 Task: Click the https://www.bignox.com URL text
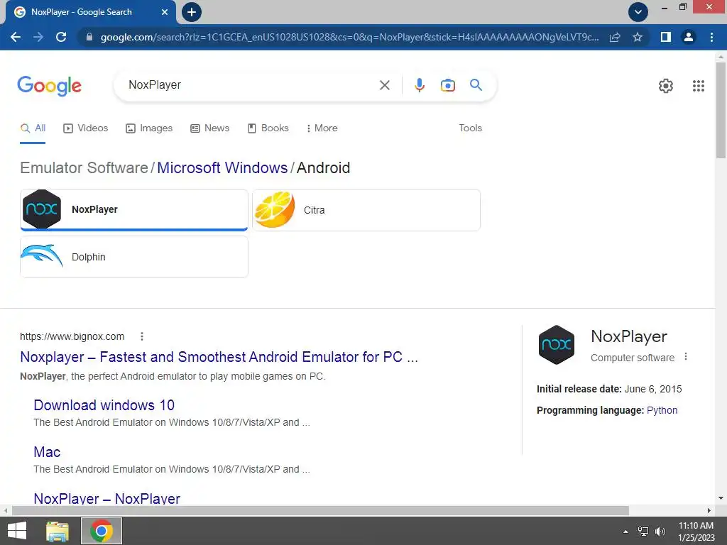point(72,336)
